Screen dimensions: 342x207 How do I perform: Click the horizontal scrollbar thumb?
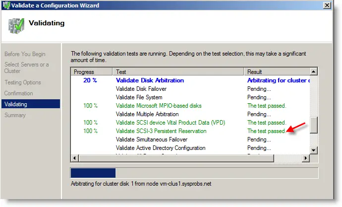[176, 158]
